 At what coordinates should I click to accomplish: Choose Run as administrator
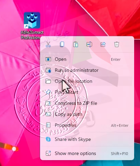[87, 70]
